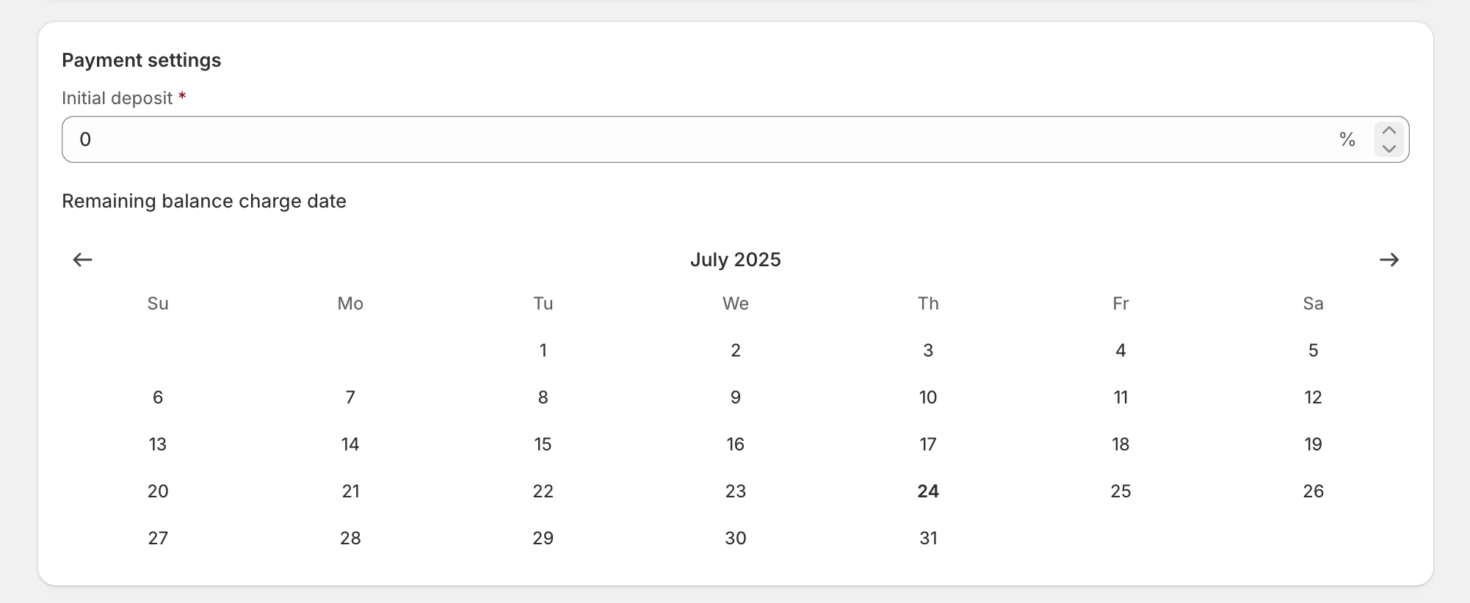Select Friday July 4
Viewport: 1470px width, 603px height.
point(1120,351)
